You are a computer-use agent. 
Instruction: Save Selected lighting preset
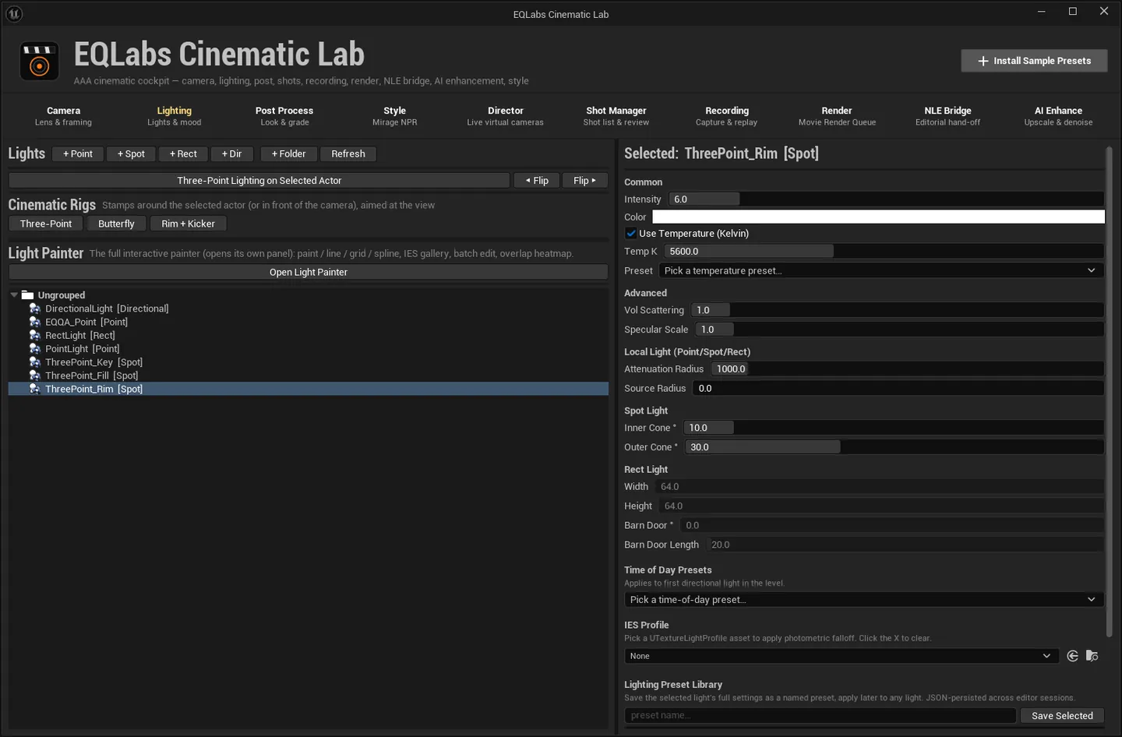[x=1062, y=716]
